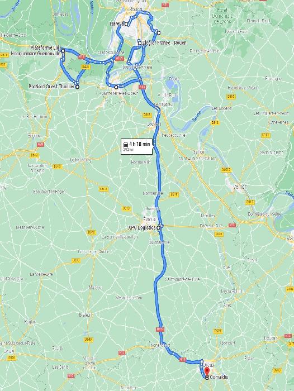This screenshot has width=294, height=391.
Task: Click the Le Neubourg town label
Action: [x=81, y=160]
